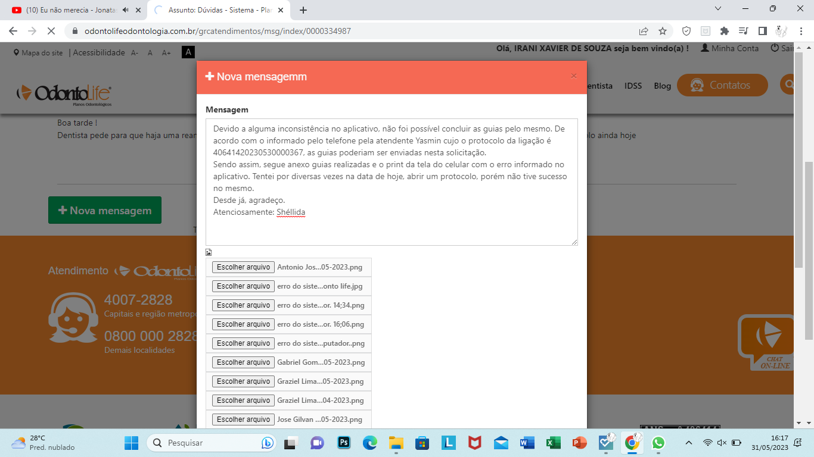This screenshot has height=457, width=814.
Task: Open the Mail app in the taskbar
Action: point(501,443)
